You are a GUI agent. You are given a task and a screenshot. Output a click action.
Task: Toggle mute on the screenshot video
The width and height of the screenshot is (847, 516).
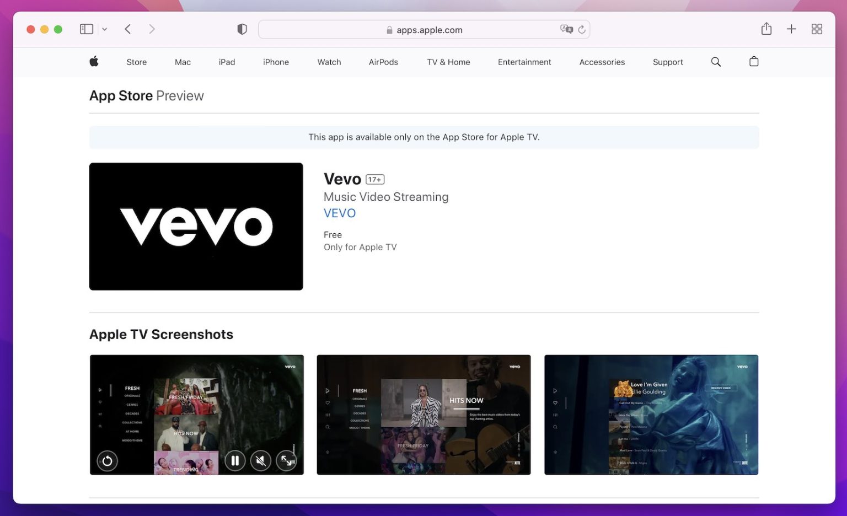pos(261,460)
